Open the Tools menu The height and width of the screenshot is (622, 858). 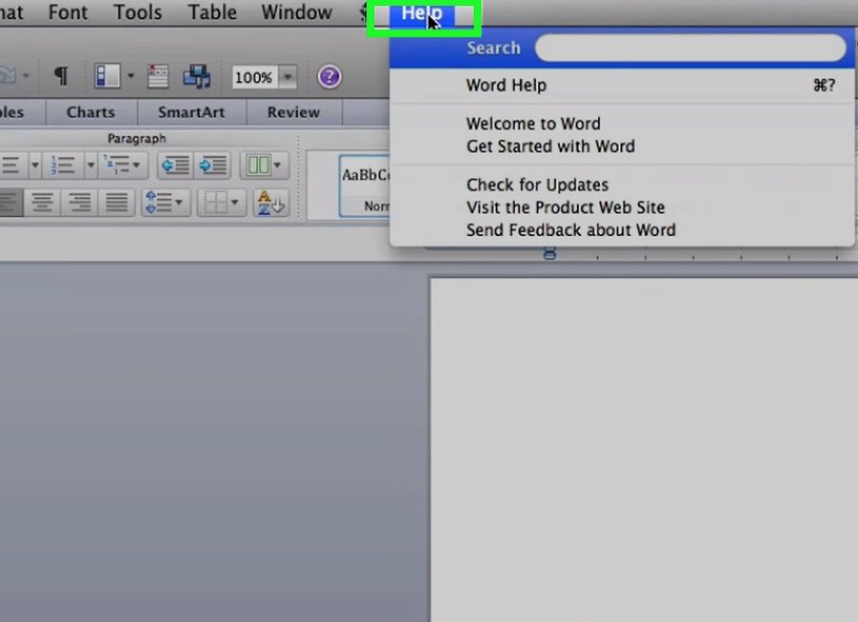click(138, 12)
